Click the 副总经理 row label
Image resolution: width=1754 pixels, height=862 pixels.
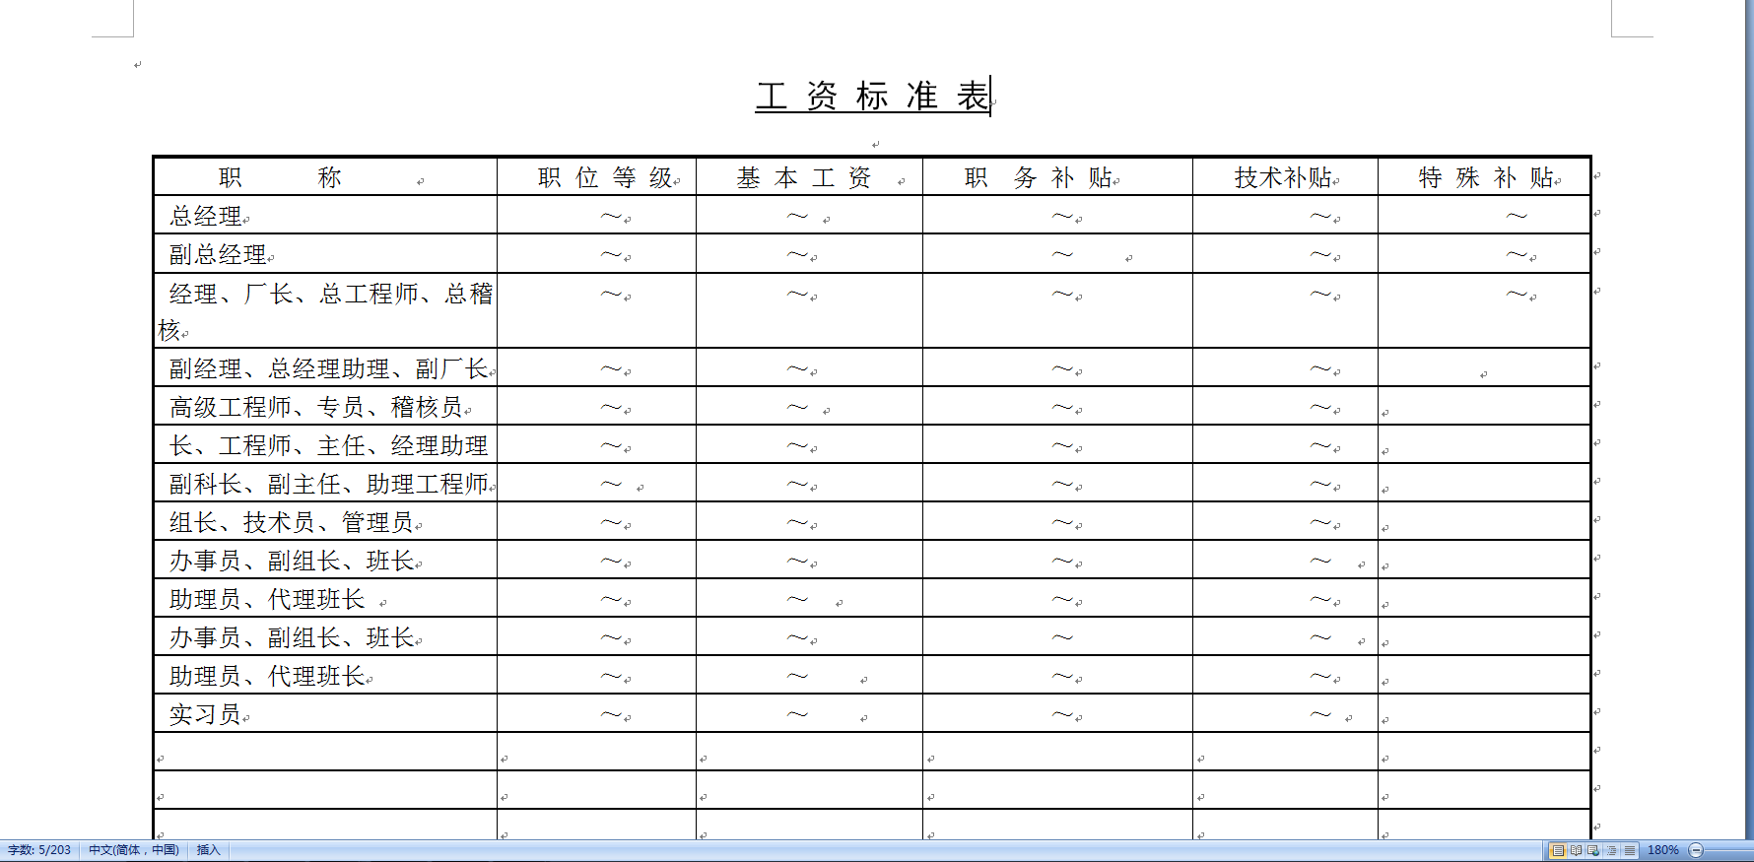(218, 254)
